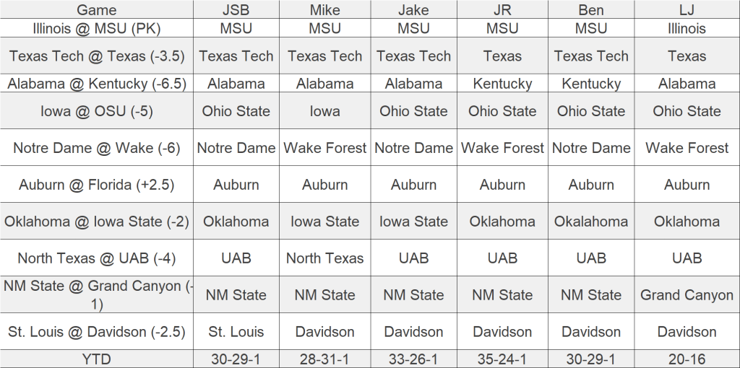740x368 pixels.
Task: Click JSB's St. Louis pick
Action: (236, 332)
